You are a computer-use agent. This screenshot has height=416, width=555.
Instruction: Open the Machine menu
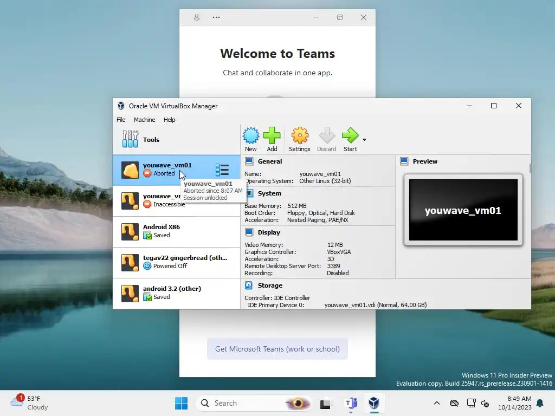(x=144, y=120)
